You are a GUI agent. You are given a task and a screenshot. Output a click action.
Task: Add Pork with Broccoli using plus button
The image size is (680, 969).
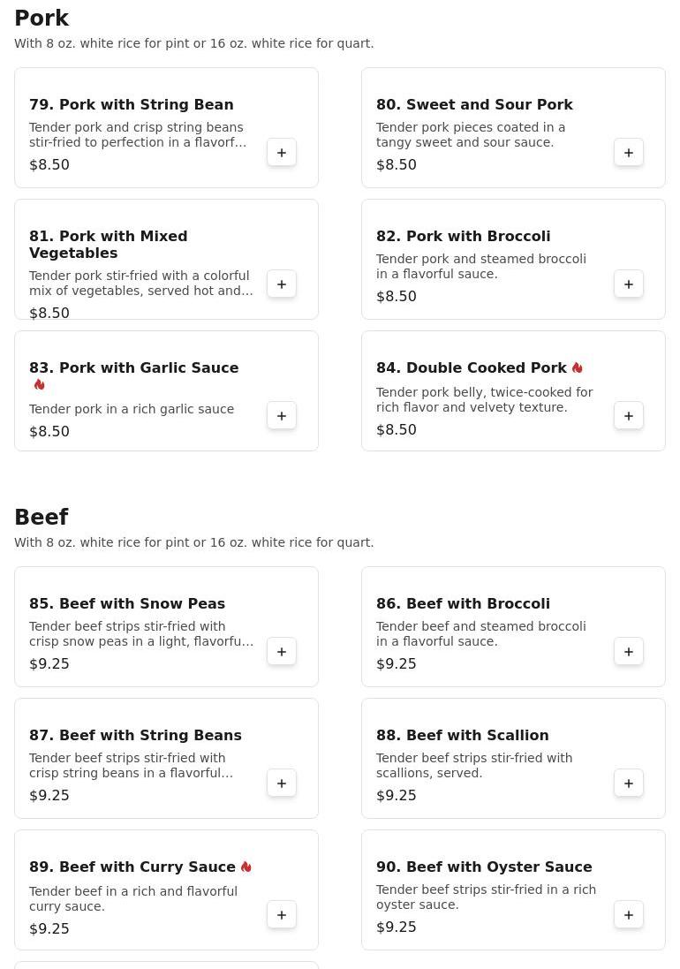coord(629,284)
